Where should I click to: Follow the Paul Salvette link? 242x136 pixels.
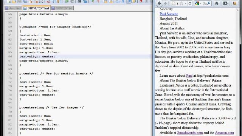point(169,14)
